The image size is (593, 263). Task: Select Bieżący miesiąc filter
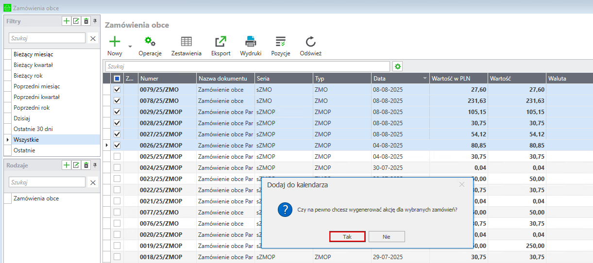coord(34,54)
